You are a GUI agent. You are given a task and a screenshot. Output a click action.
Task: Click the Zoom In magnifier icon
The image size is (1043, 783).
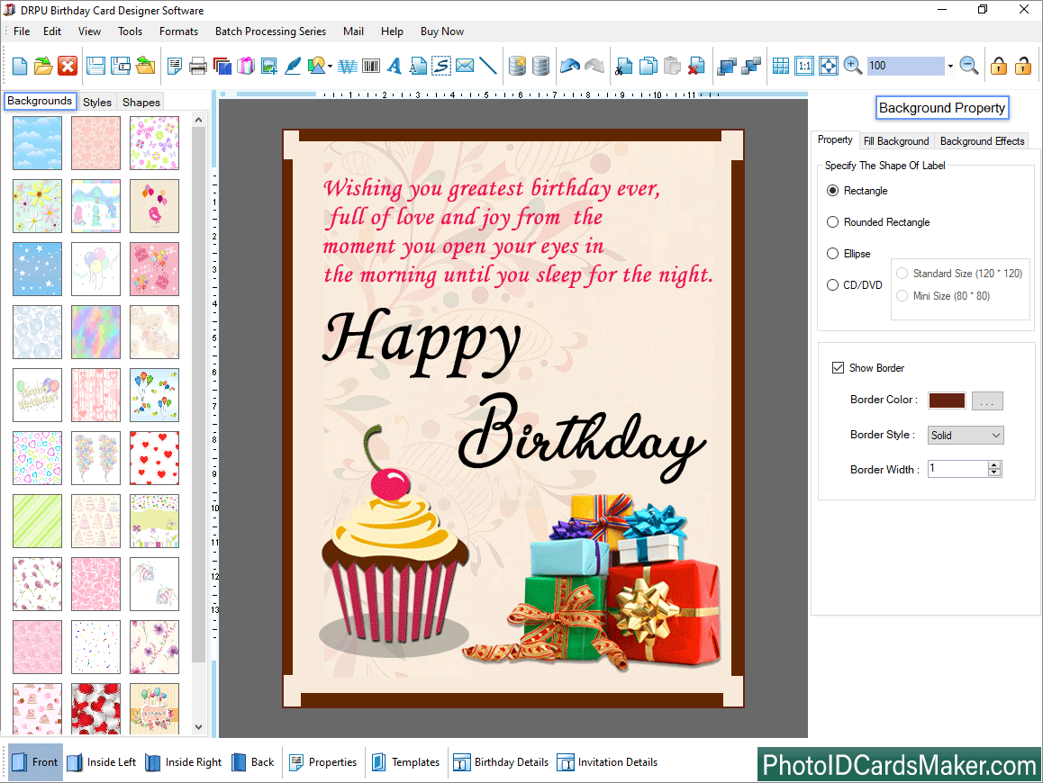(852, 66)
